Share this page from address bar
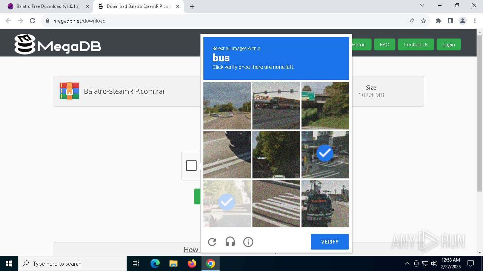 pos(411,21)
